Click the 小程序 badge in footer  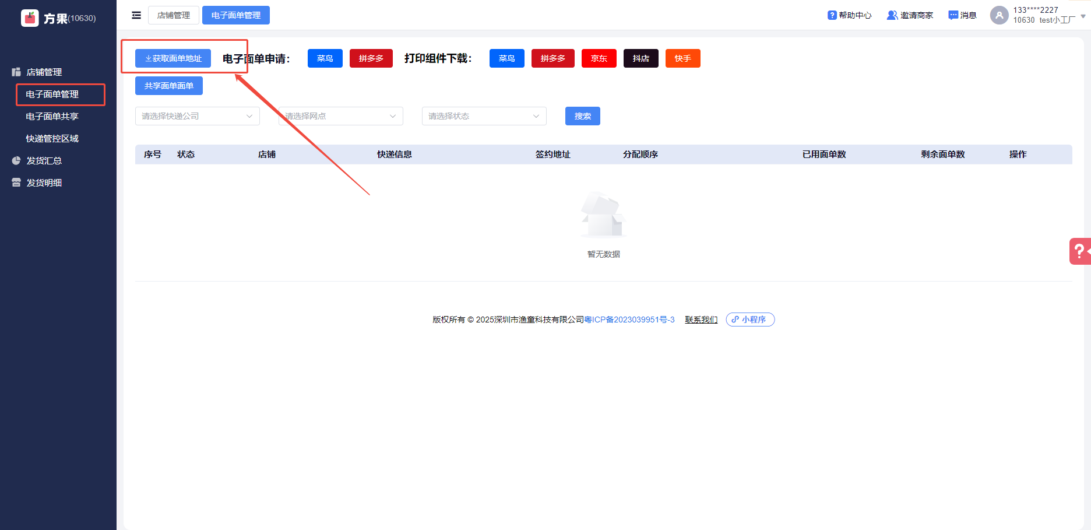749,320
